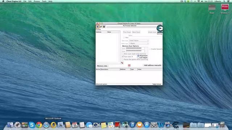Enable 'Also scan read-only memory' checkbox
The height and width of the screenshot is (130, 232).
point(123,54)
